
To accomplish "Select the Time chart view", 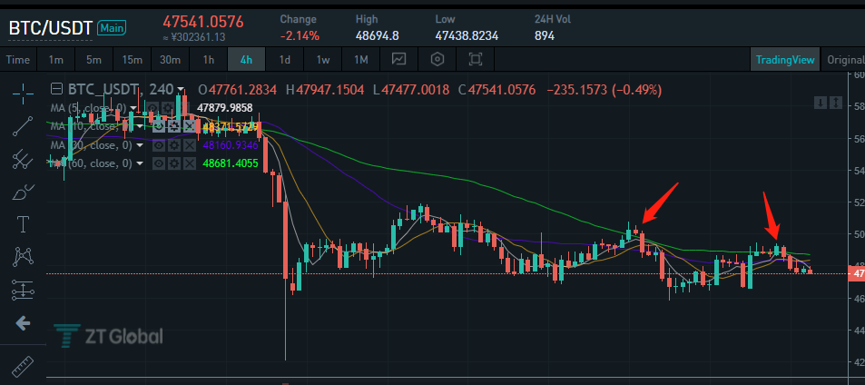I will [x=18, y=60].
